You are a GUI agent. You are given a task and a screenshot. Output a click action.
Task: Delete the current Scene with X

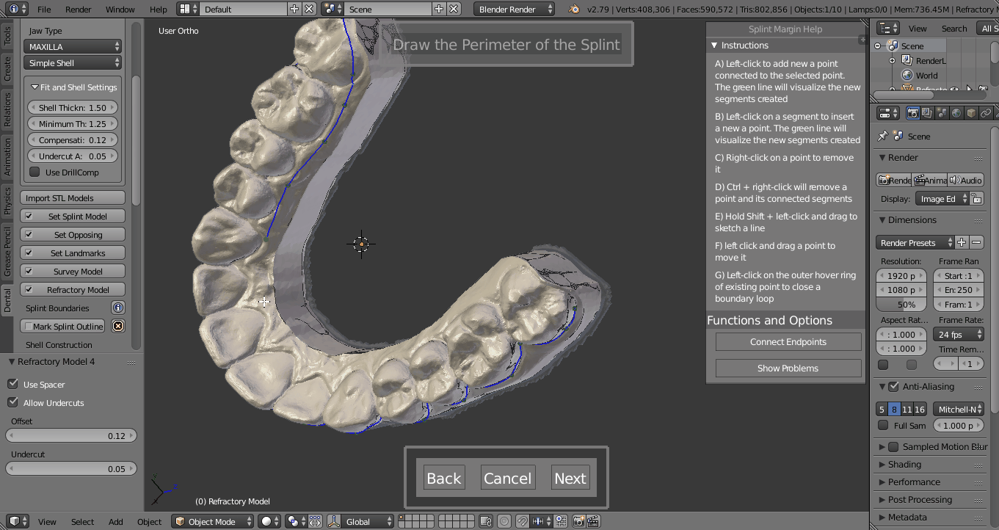[454, 10]
